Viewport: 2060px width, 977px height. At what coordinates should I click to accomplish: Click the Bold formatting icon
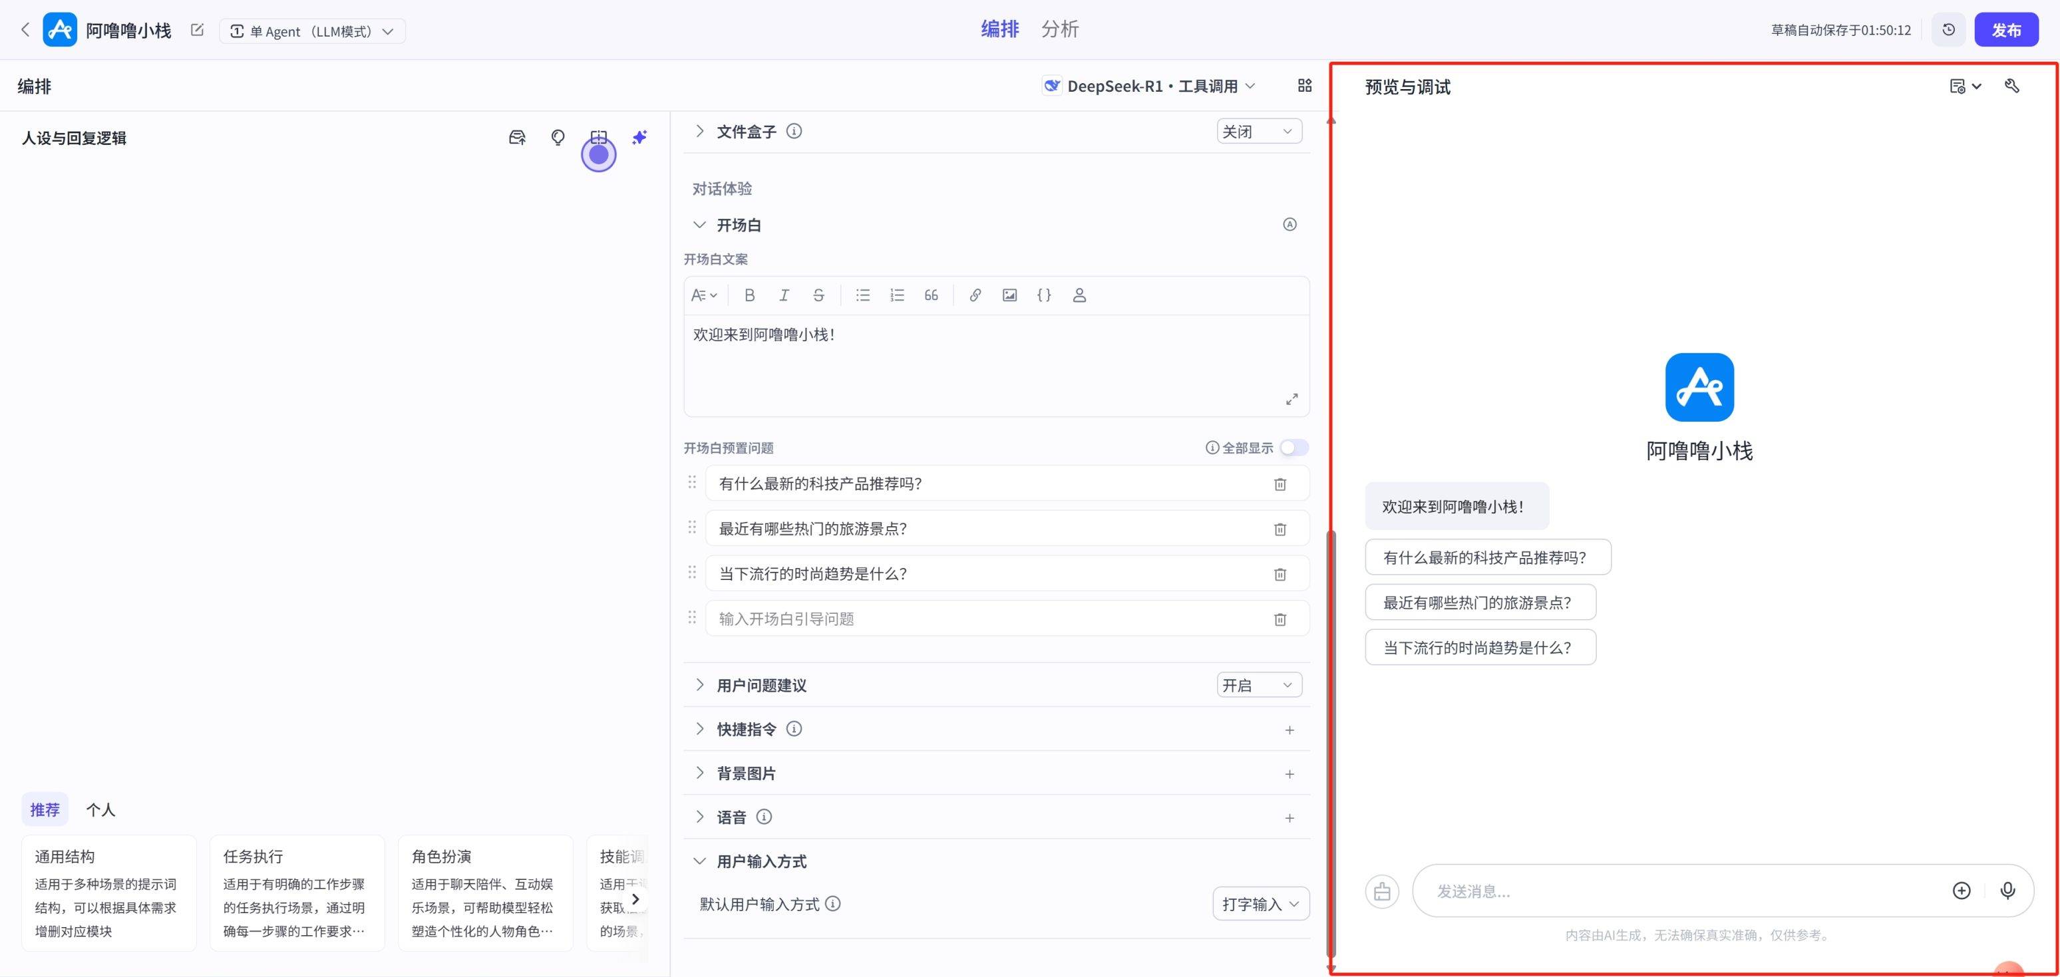749,295
